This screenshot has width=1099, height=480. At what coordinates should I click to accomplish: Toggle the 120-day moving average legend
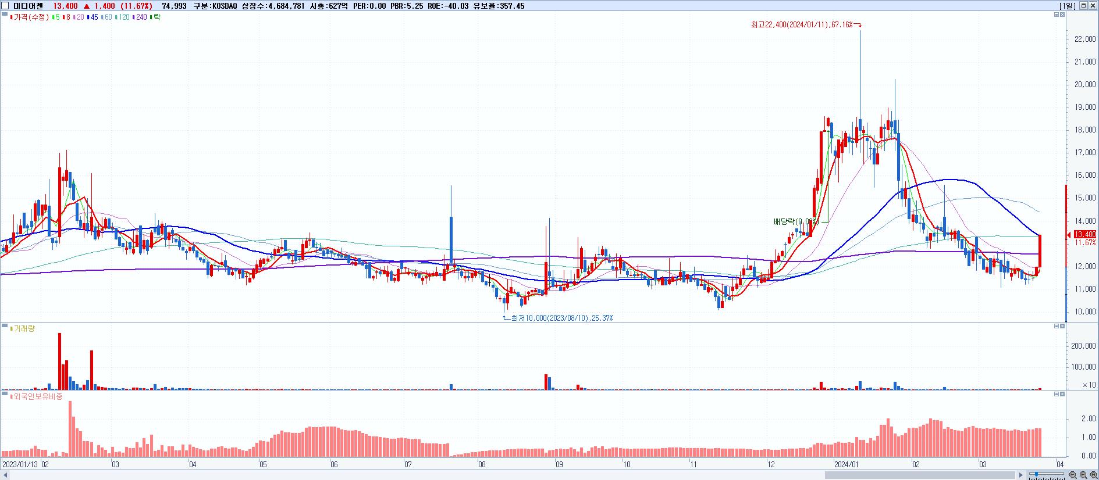pos(123,17)
